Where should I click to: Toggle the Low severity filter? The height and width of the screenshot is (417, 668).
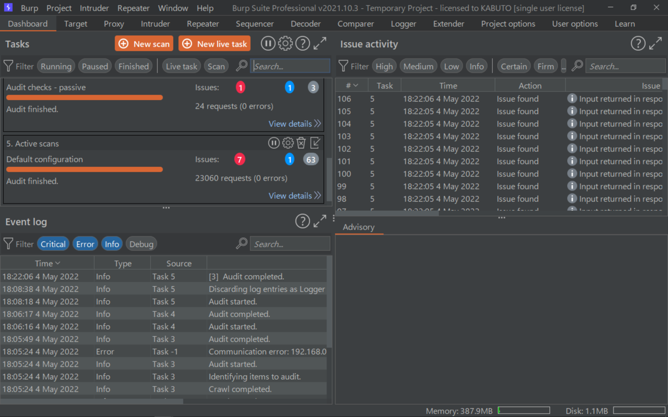coord(451,66)
